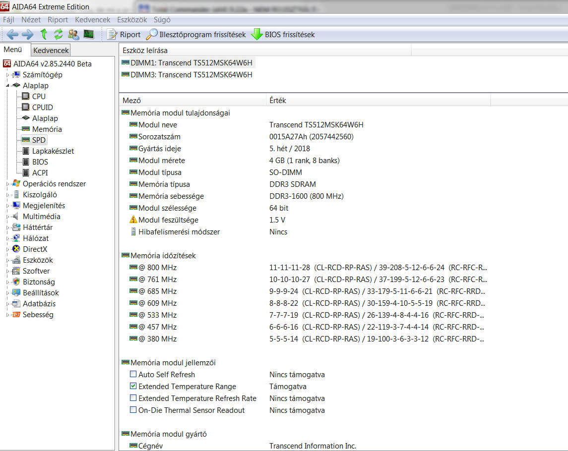Image resolution: width=568 pixels, height=451 pixels.
Task: Click the Megjelenítés monitor icon
Action: pos(16,206)
